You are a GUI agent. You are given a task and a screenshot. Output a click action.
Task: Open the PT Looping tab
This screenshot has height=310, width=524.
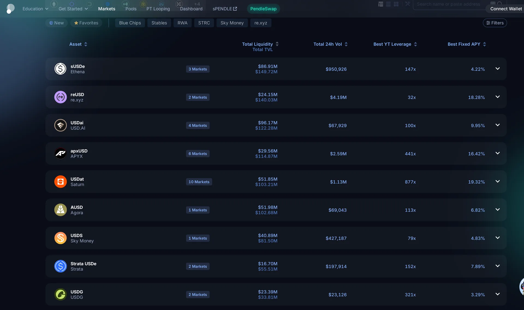(158, 9)
